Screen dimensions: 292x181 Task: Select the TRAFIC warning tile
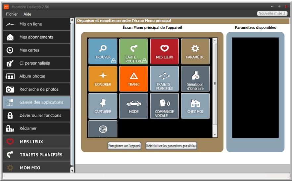[x=133, y=78]
